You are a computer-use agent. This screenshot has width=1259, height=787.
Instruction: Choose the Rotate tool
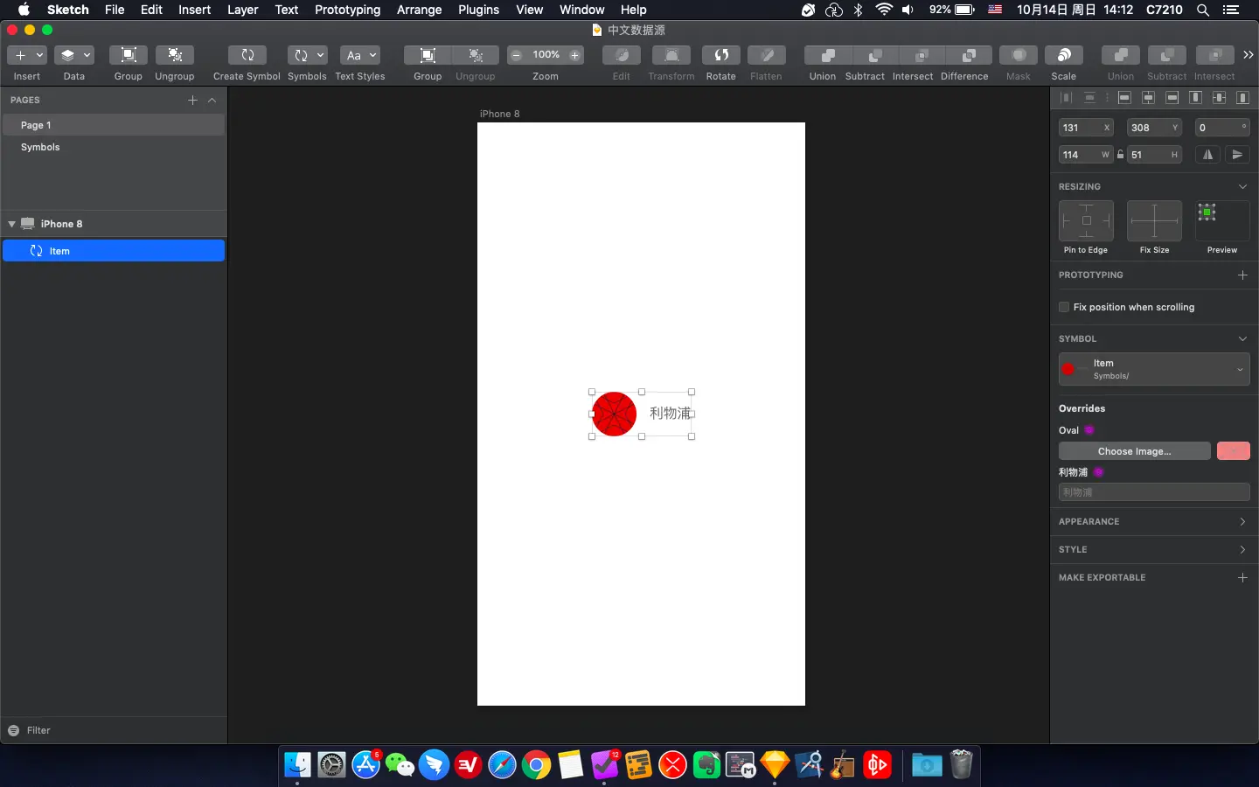[x=721, y=55]
